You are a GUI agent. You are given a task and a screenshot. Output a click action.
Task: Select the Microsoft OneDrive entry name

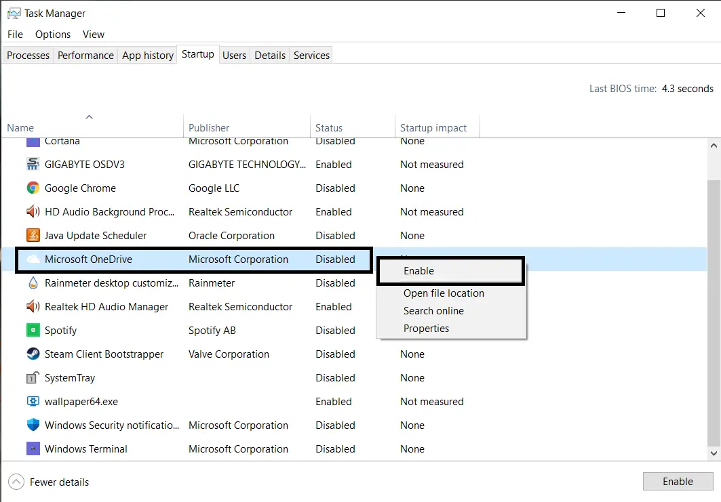tap(88, 259)
